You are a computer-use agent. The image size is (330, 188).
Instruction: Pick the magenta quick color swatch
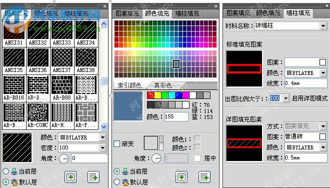185,95
